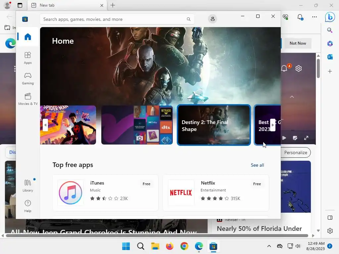The image size is (339, 254).
Task: Click the Netflix logo icon
Action: [181, 193]
